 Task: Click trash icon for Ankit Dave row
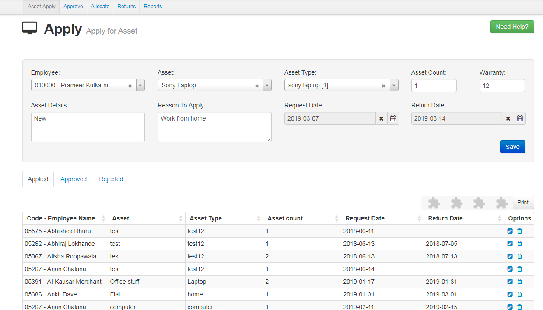(x=520, y=294)
